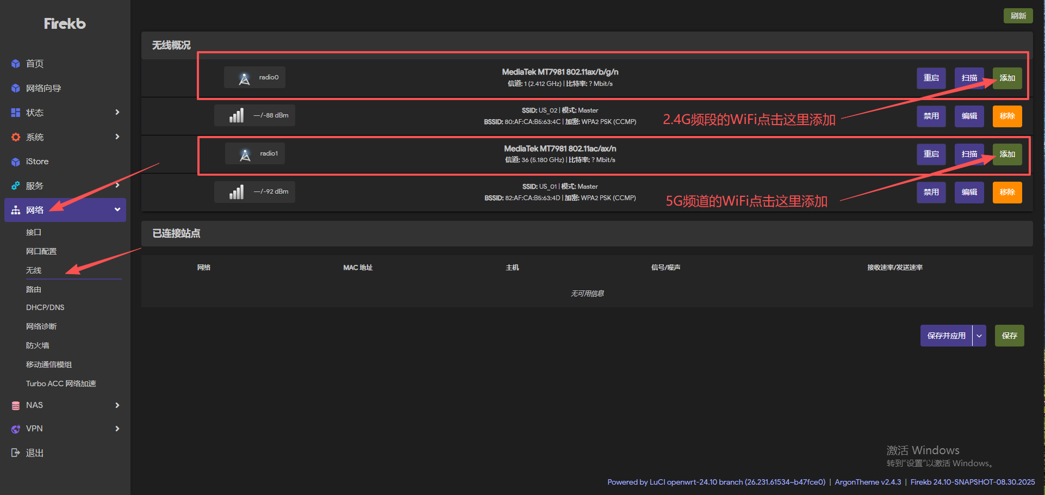This screenshot has height=495, width=1045.
Task: Select DHCP/DNS in the network submenu
Action: pyautogui.click(x=45, y=307)
